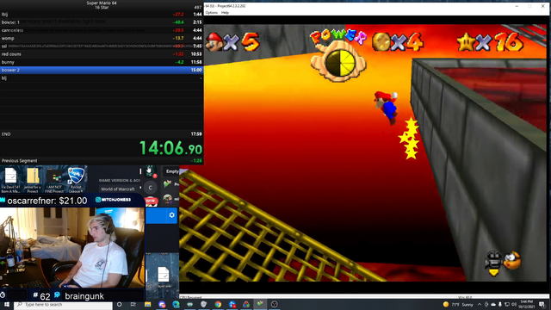Open Discord from the taskbar

[x=162, y=304]
